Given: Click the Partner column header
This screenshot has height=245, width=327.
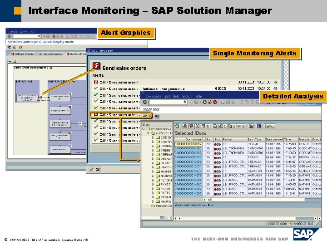Looking at the screenshot, I should [x=234, y=139].
